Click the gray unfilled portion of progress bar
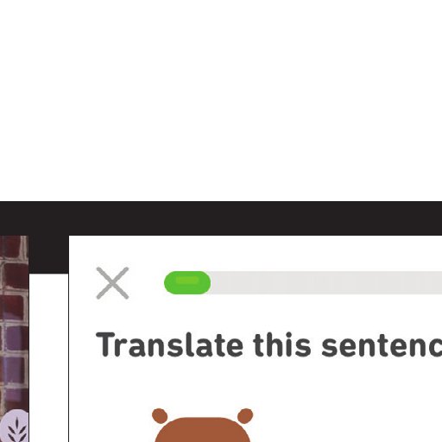The width and height of the screenshot is (442, 442). click(x=326, y=282)
